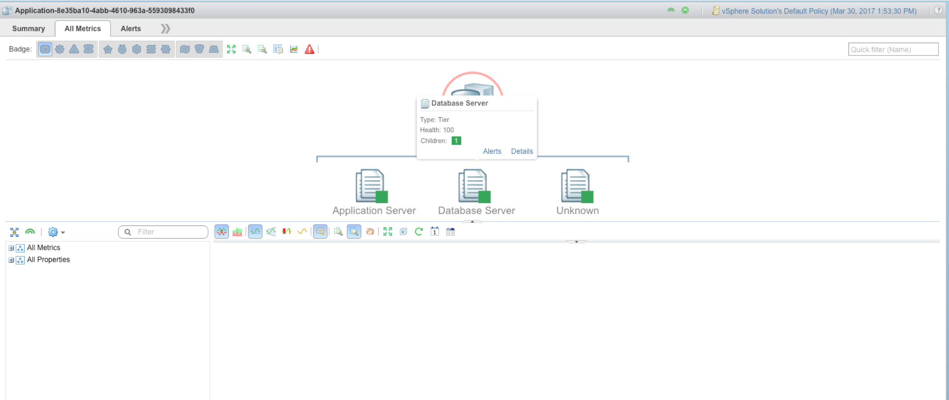
Task: Click the red alert triangle icon in the Badge toolbar
Action: tap(309, 49)
